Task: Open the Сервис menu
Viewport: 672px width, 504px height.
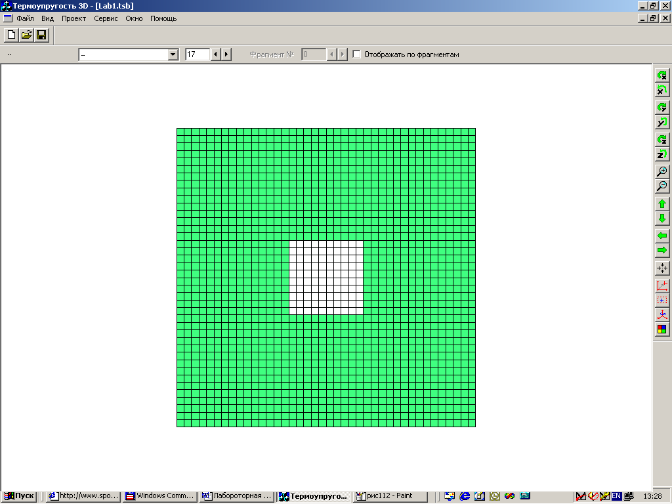Action: coord(106,18)
